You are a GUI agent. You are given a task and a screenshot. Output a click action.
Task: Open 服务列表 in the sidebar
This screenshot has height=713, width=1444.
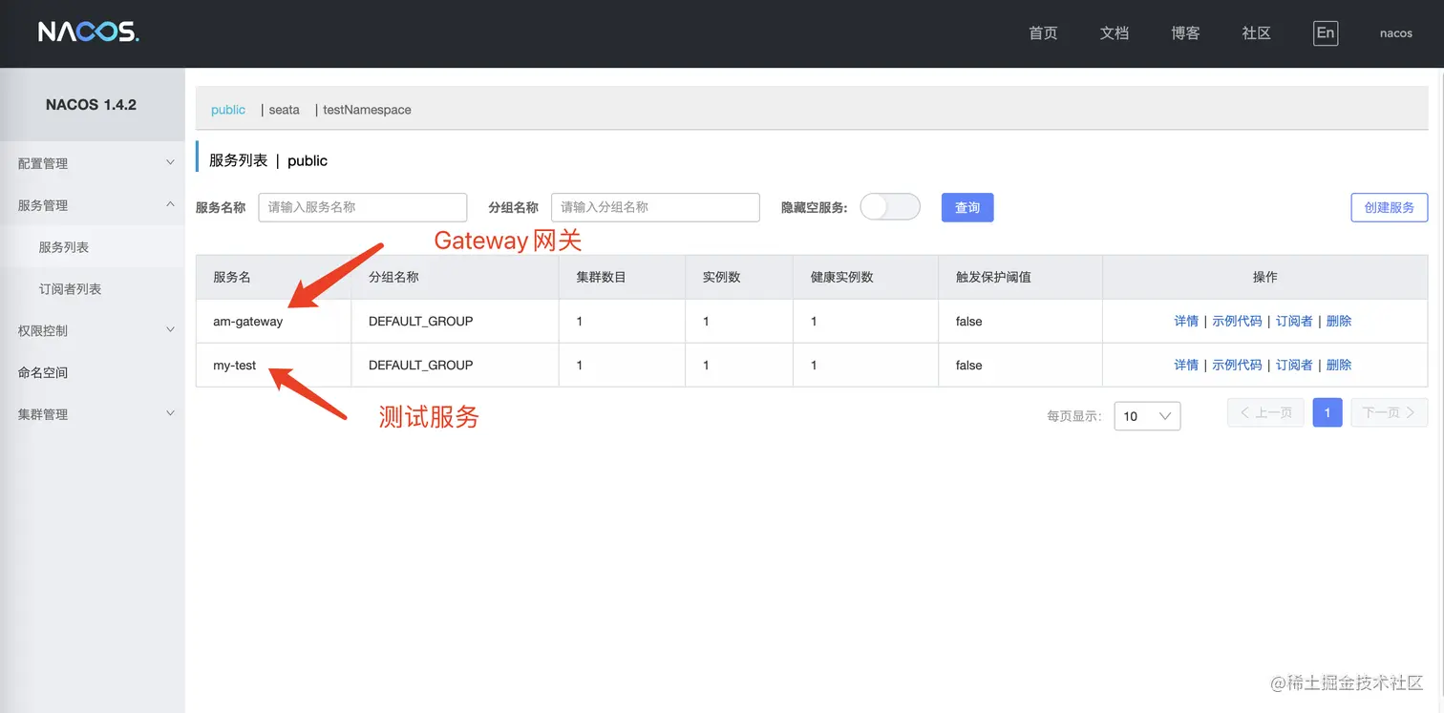click(x=64, y=247)
